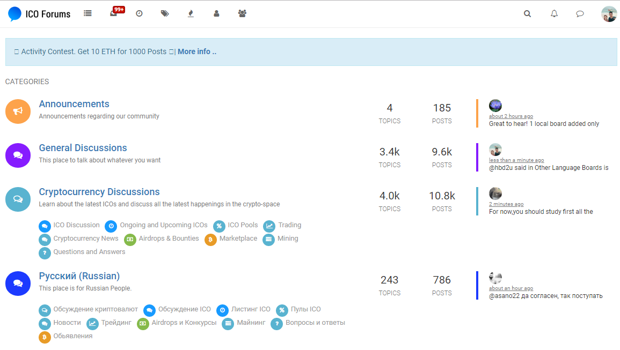Open the Users icon in navbar

216,13
